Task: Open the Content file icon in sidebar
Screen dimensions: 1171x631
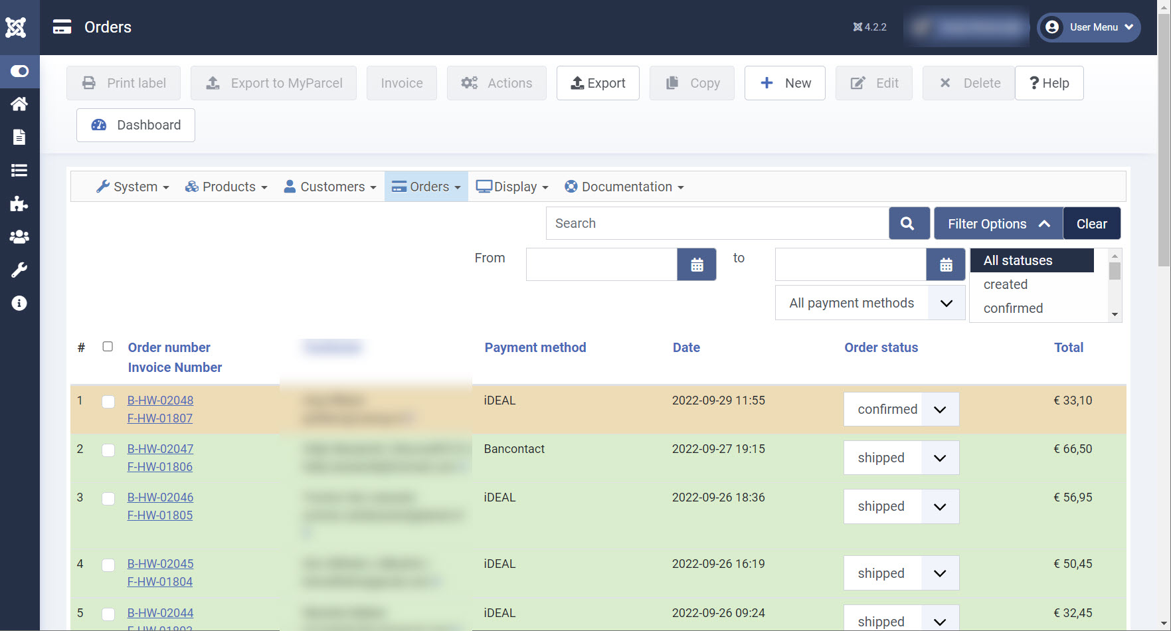Action: (19, 137)
